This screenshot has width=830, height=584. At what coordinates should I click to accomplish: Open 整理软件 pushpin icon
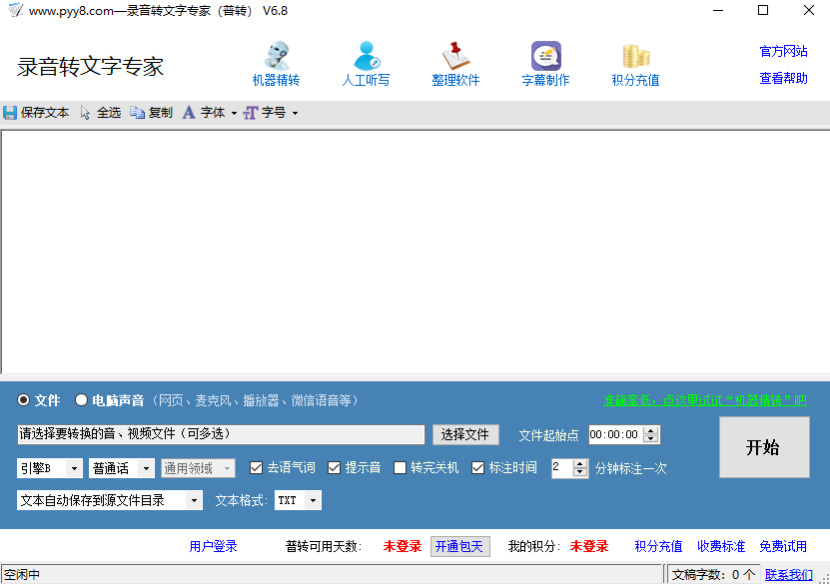point(455,56)
